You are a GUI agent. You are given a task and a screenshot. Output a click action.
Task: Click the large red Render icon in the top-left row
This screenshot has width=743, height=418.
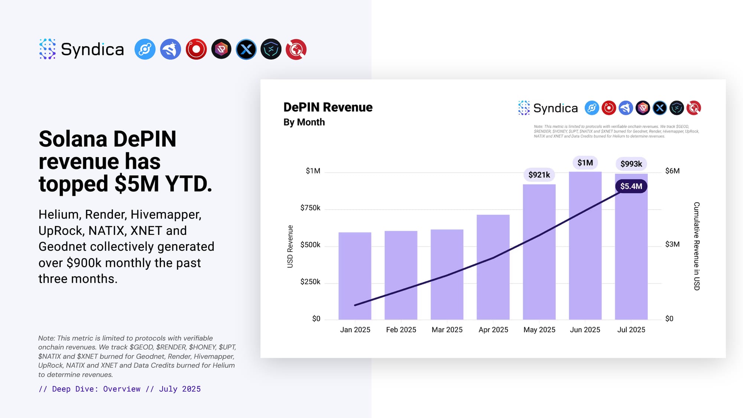[x=196, y=49]
